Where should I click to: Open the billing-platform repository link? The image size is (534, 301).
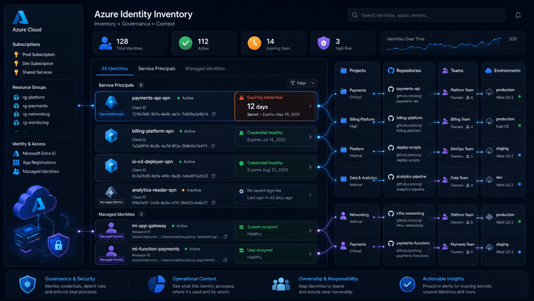(409, 128)
